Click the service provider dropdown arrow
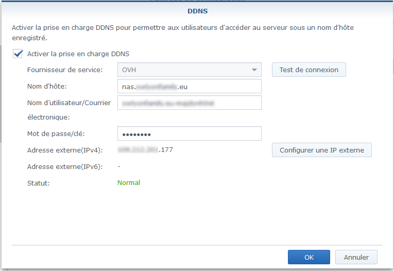The image size is (394, 271). (x=254, y=70)
